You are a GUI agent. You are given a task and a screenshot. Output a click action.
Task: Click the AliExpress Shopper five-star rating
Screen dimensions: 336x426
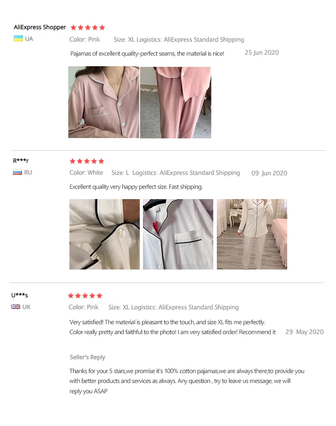tap(88, 27)
